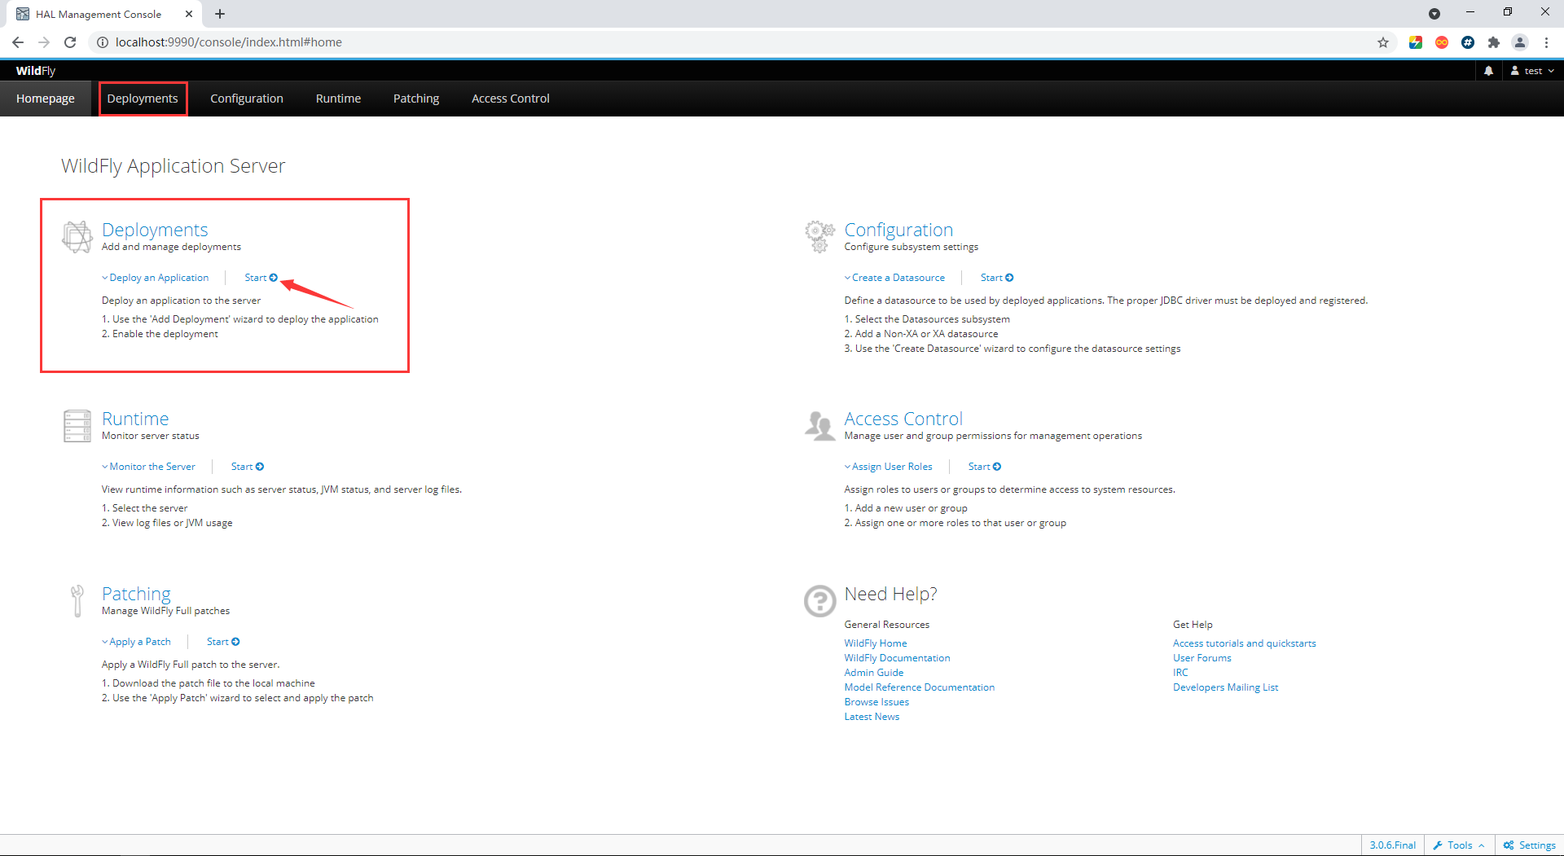Screen dimensions: 1564x856
Task: Start the Assign User Roles task
Action: (985, 467)
